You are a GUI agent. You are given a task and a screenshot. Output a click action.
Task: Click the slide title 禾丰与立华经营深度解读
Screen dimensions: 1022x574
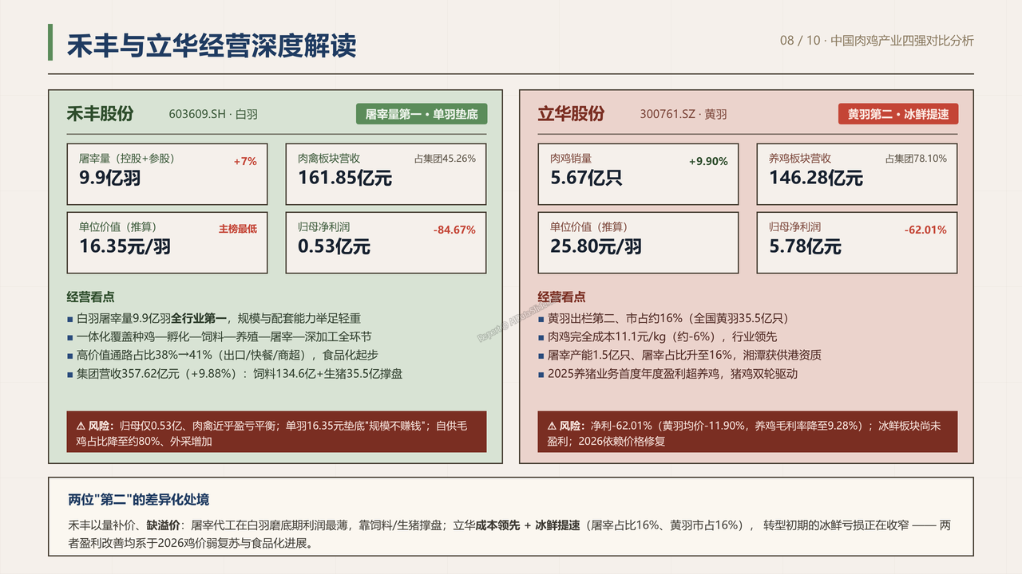[x=212, y=45]
